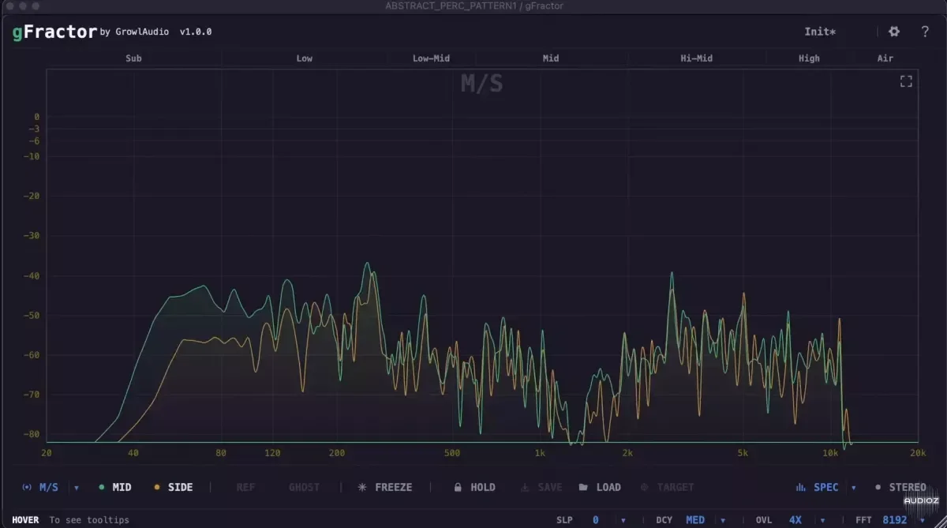
Task: Click the SPEC view button
Action: [x=818, y=487]
